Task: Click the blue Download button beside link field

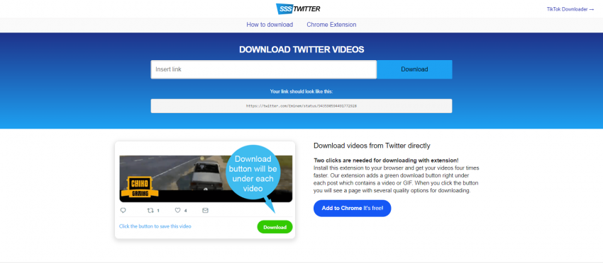Action: coord(414,69)
